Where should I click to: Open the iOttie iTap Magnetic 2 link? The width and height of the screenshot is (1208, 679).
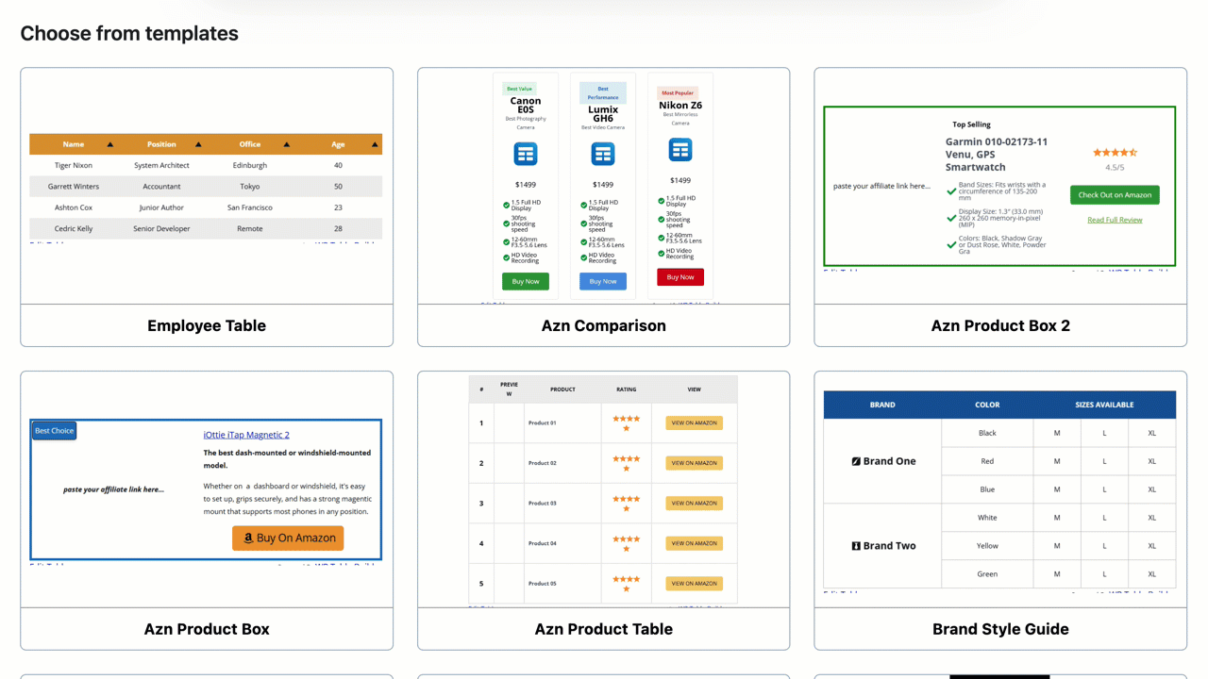(x=246, y=435)
